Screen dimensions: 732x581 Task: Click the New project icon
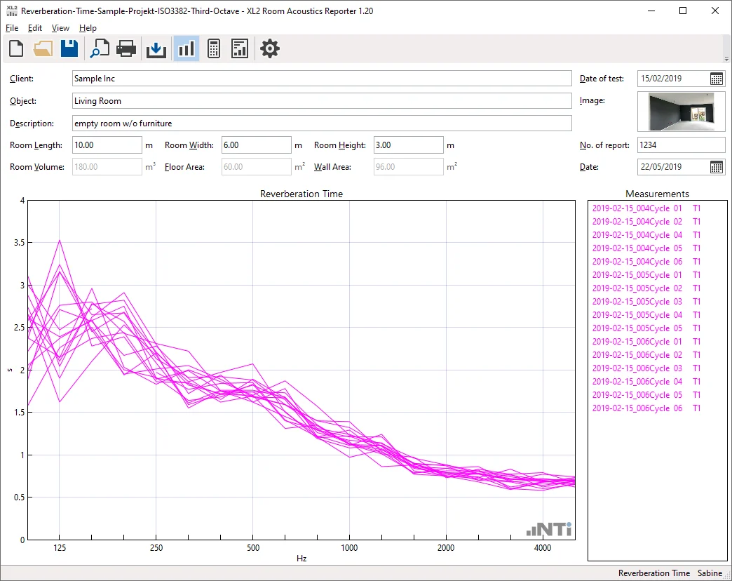[x=15, y=48]
